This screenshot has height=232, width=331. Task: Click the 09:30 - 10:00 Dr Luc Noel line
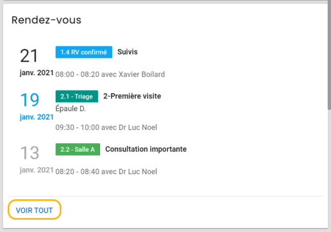tap(106, 127)
